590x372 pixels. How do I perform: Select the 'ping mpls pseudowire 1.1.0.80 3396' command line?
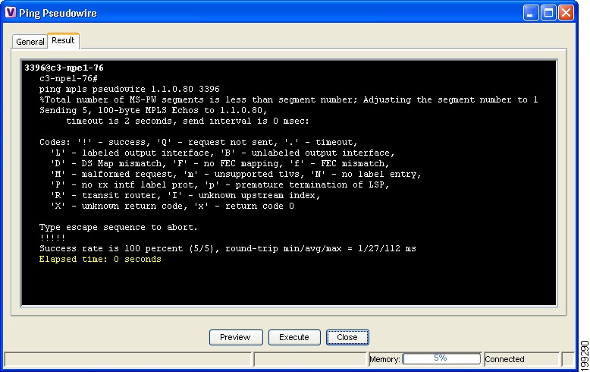(x=130, y=90)
